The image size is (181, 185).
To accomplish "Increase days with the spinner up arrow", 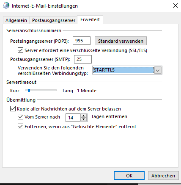I will (84, 116).
